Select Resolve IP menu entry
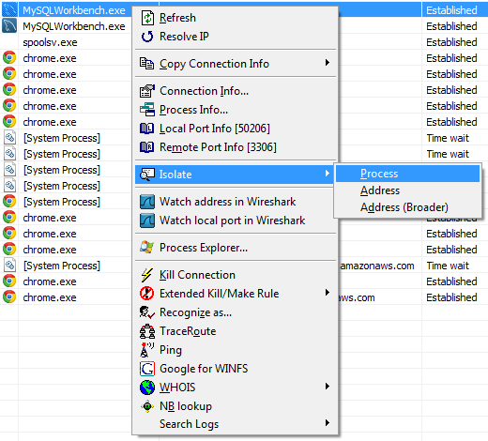This screenshot has height=441, width=488. click(236, 37)
